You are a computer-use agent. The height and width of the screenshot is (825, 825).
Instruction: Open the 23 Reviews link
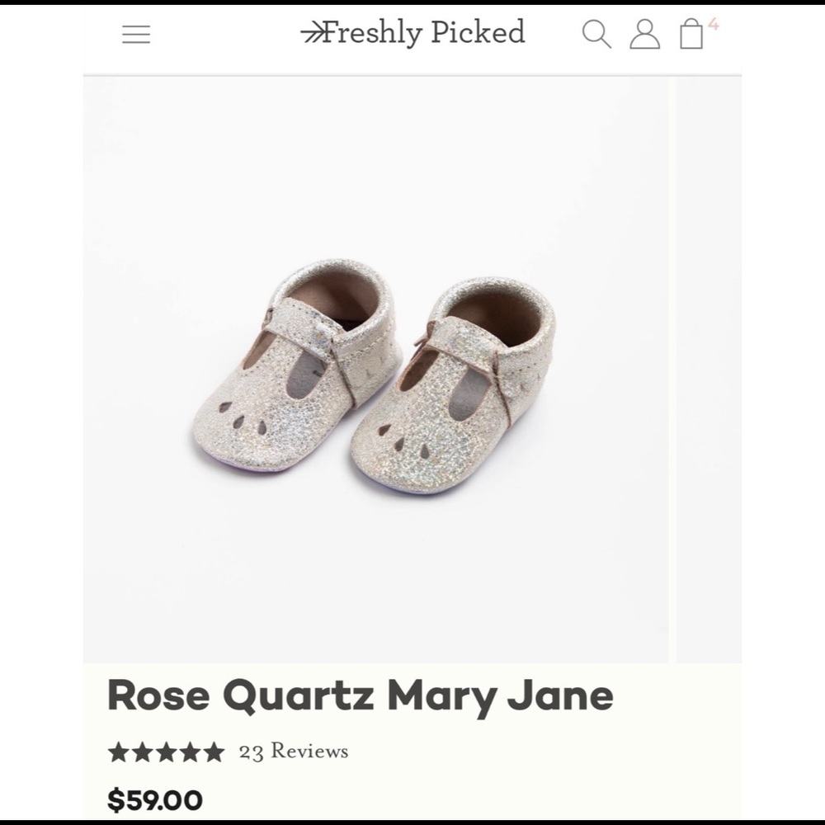coord(291,751)
